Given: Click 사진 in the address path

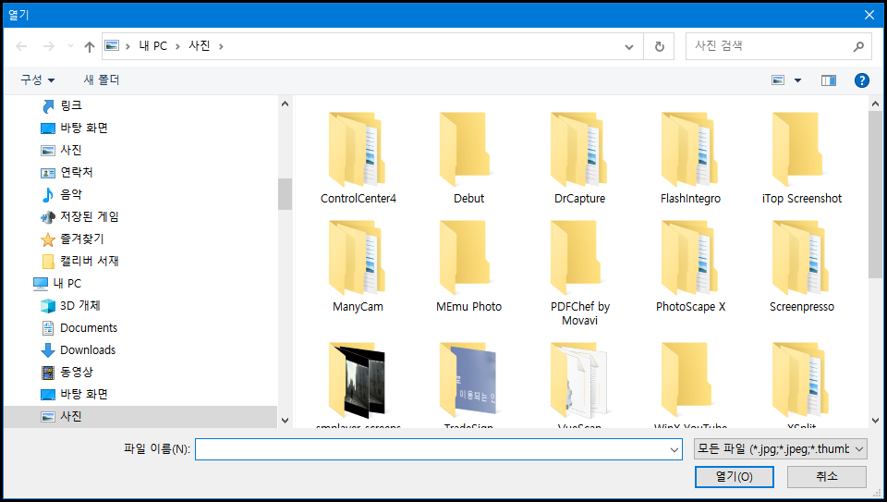Looking at the screenshot, I should (200, 46).
